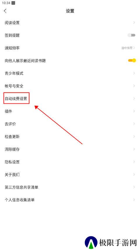Tap the arrow icon beside 插件
The width and height of the screenshot is (140, 250).
[x=134, y=111]
